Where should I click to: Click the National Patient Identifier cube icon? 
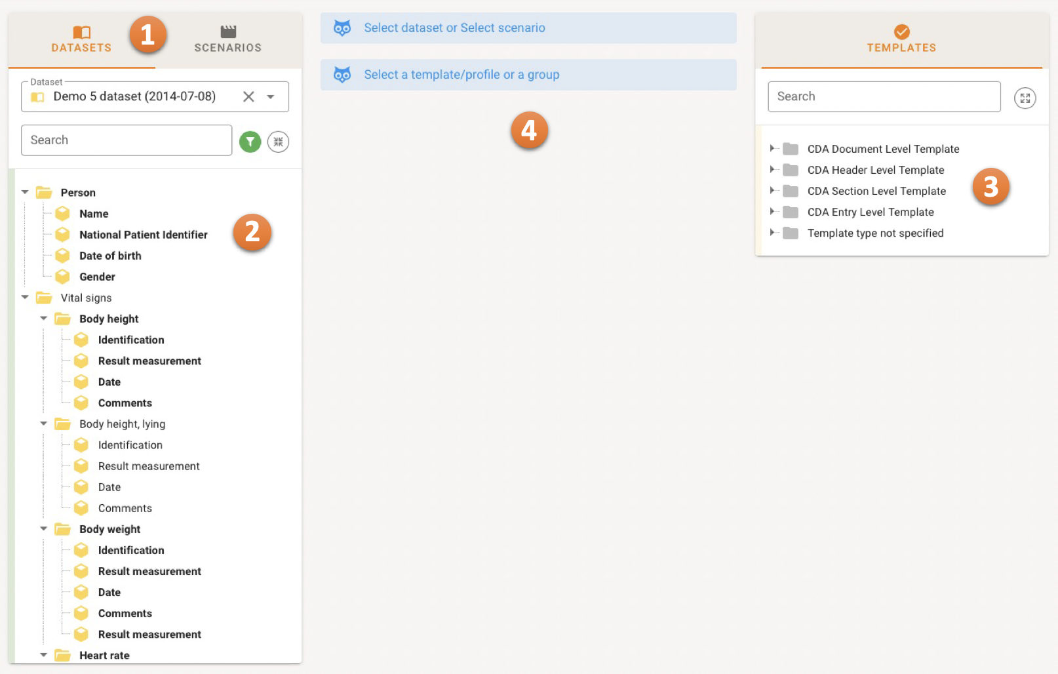(x=63, y=235)
